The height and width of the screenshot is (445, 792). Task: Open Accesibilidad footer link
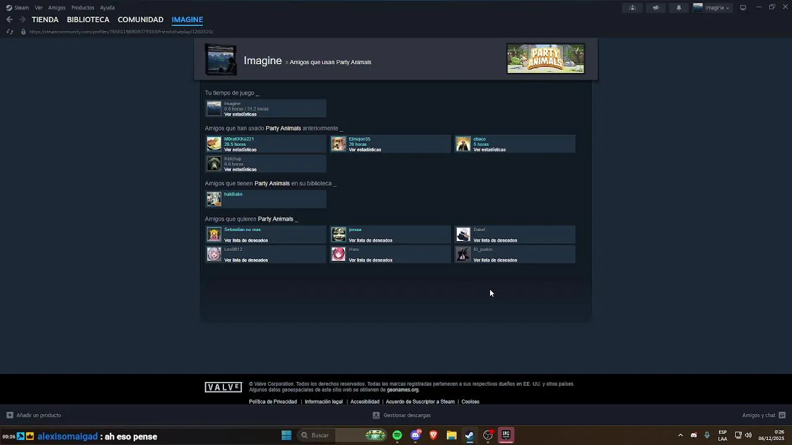[365, 402]
